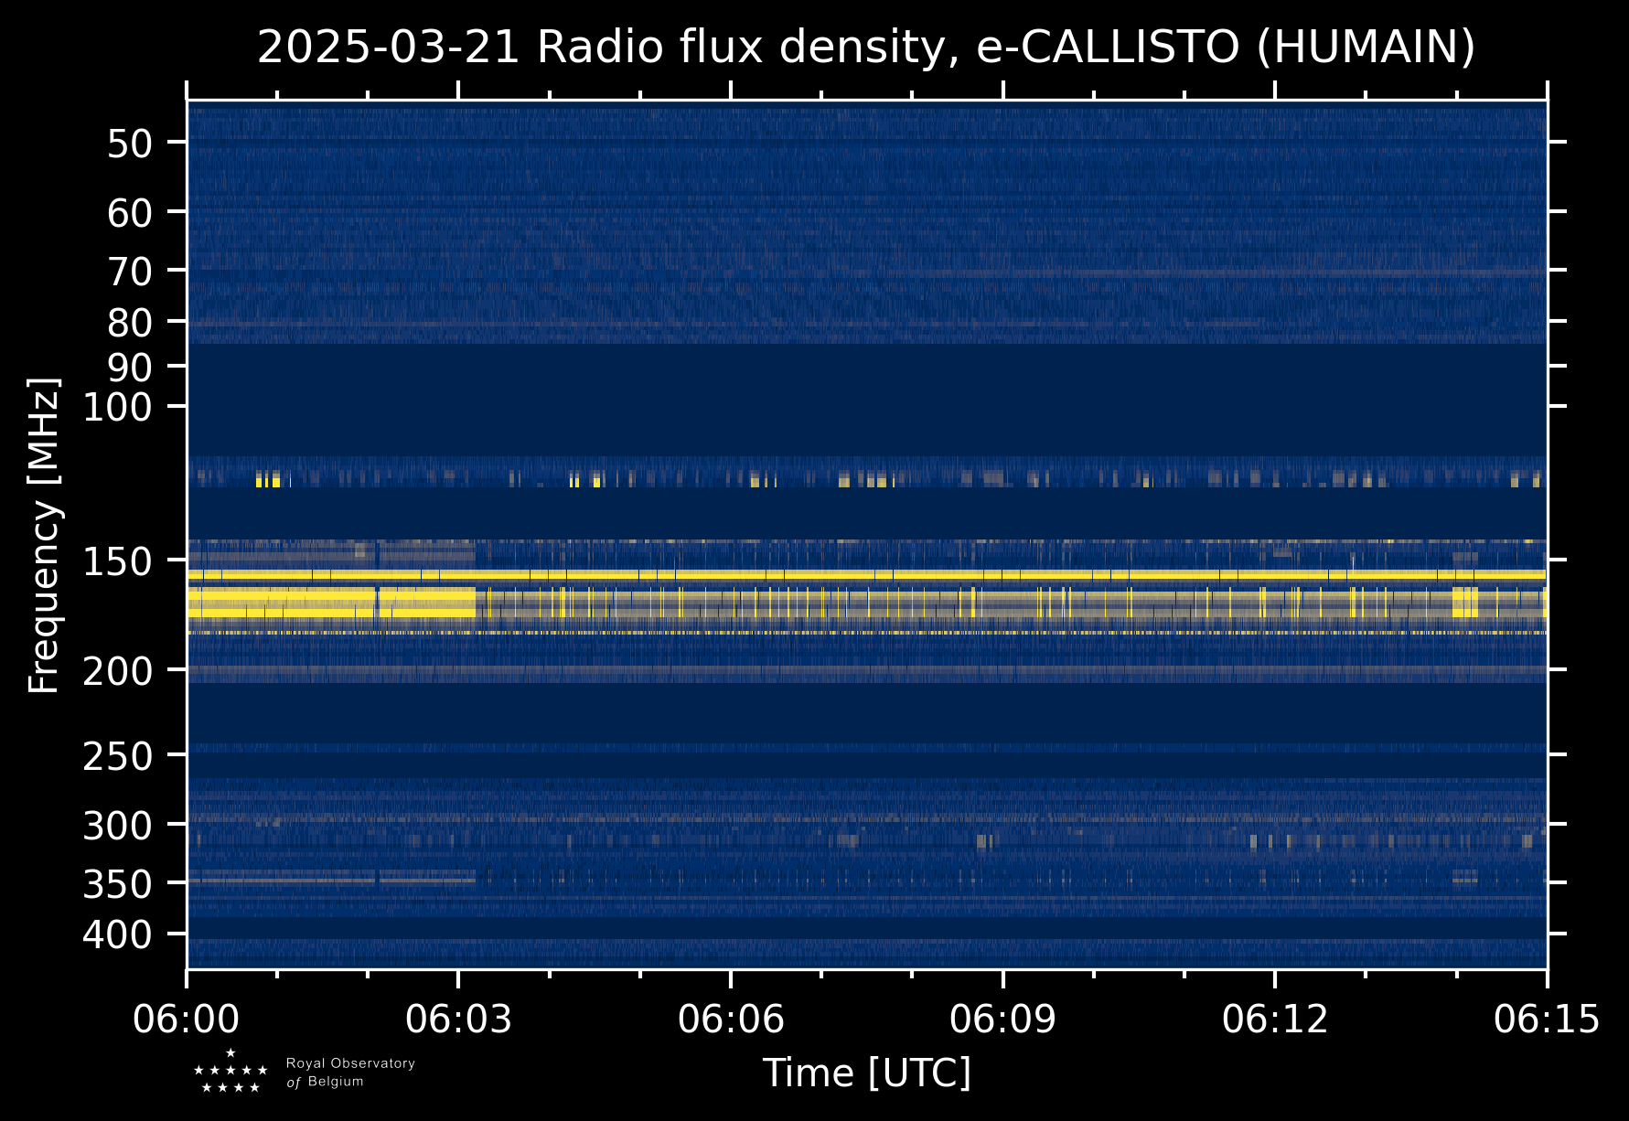Select the Time [UTC] axis label
The height and width of the screenshot is (1121, 1629).
866,1073
